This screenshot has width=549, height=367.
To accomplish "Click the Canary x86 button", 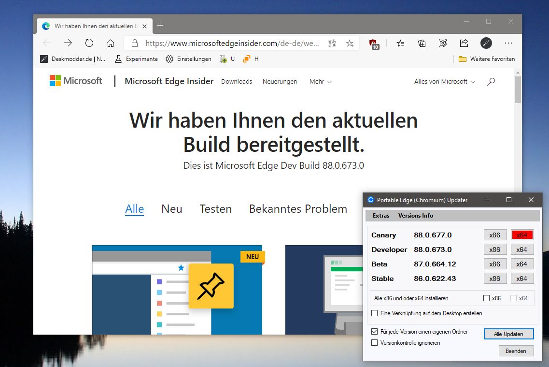I will [495, 235].
